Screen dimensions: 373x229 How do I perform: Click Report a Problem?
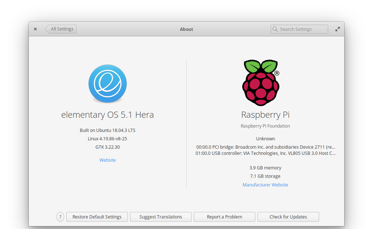click(224, 217)
